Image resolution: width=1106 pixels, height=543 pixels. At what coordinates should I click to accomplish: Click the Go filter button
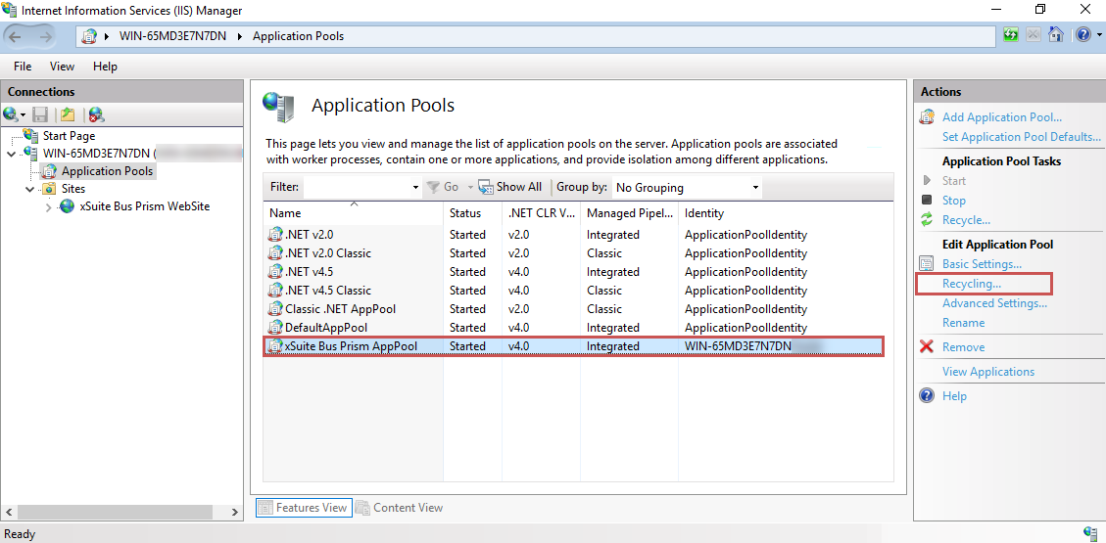(x=442, y=187)
